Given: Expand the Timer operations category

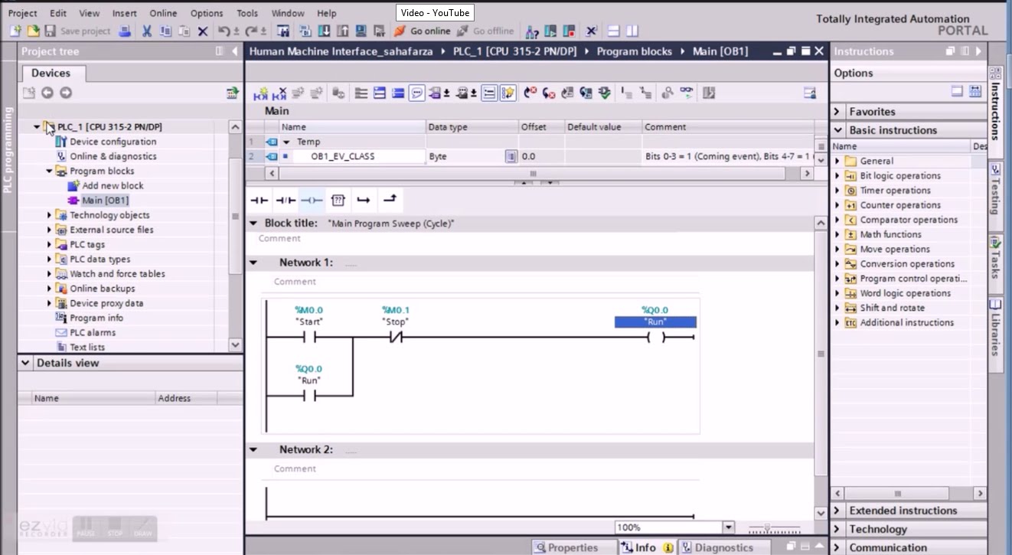Looking at the screenshot, I should (836, 190).
